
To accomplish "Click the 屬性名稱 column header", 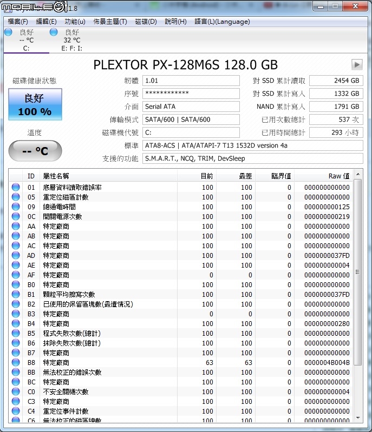I will [x=108, y=176].
